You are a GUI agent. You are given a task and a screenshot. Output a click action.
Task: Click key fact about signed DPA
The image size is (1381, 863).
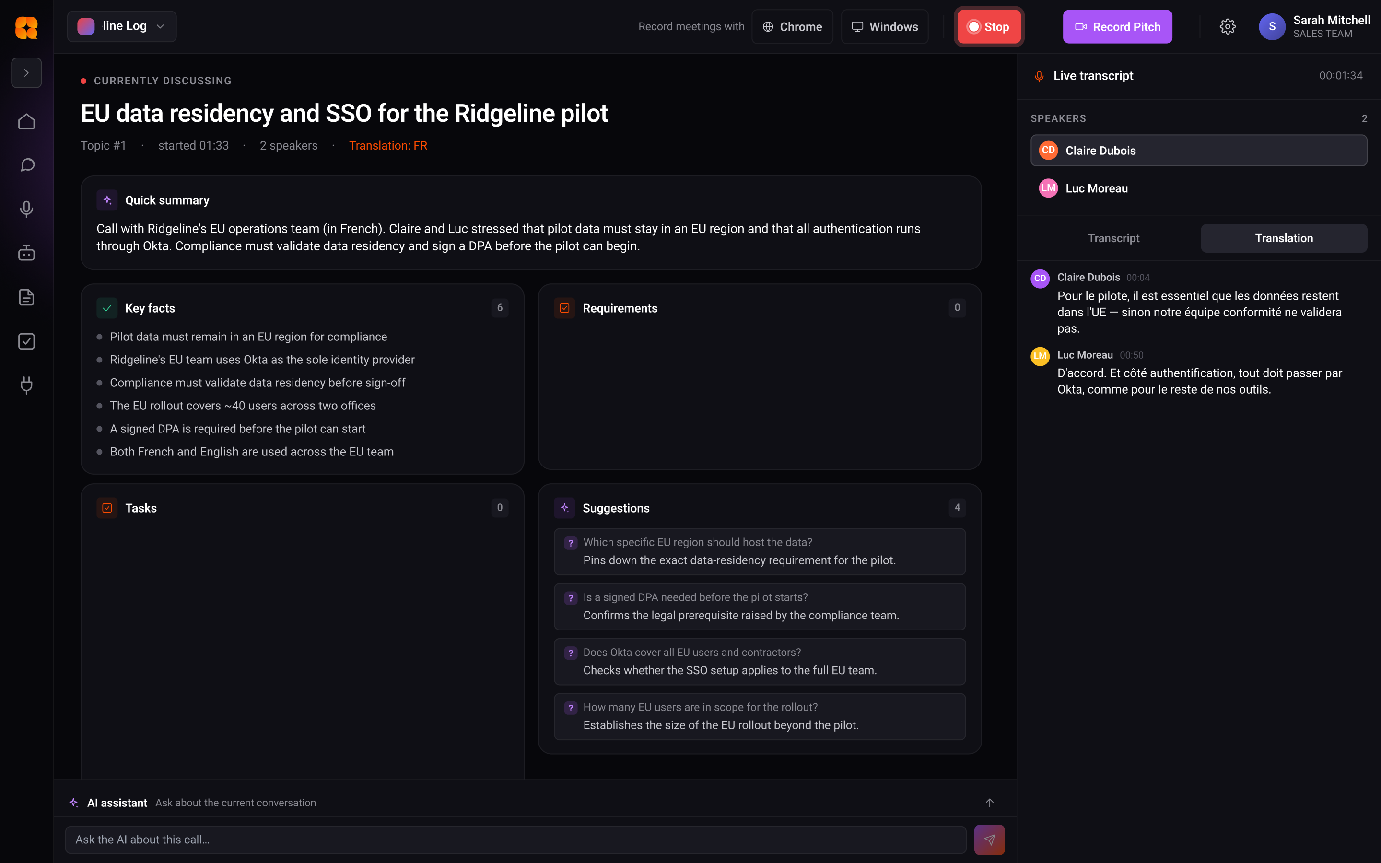coord(237,429)
